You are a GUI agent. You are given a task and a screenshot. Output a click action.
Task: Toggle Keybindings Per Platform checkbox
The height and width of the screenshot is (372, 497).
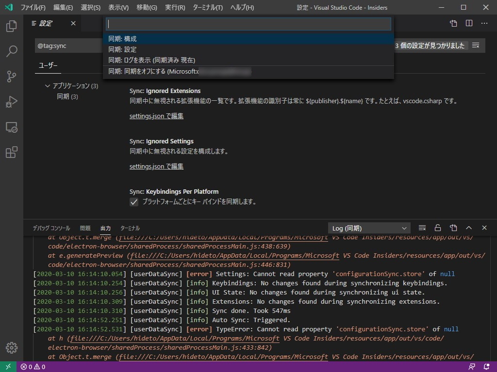click(134, 202)
